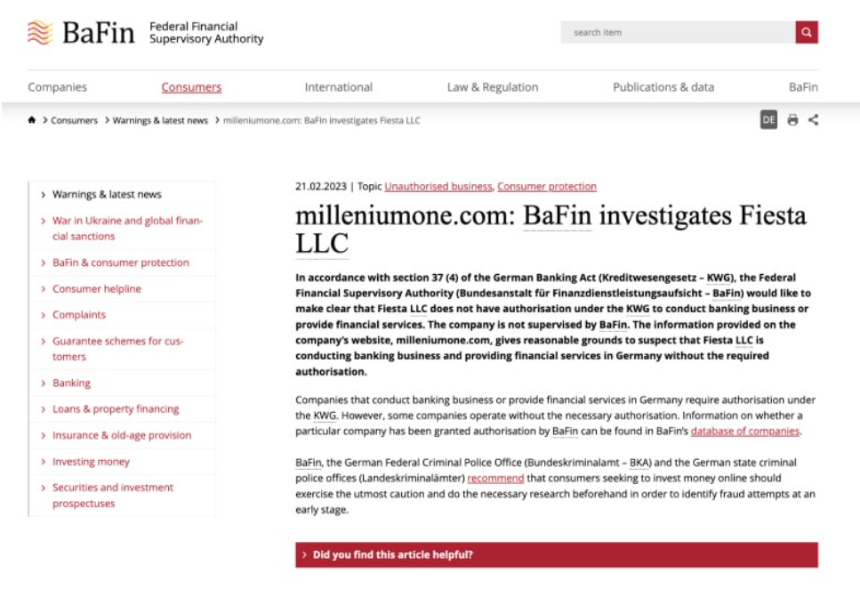Click the share icon
The height and width of the screenshot is (590, 860).
[x=814, y=119]
